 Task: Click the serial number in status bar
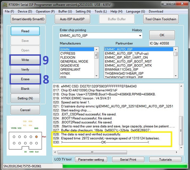[22, 166]
